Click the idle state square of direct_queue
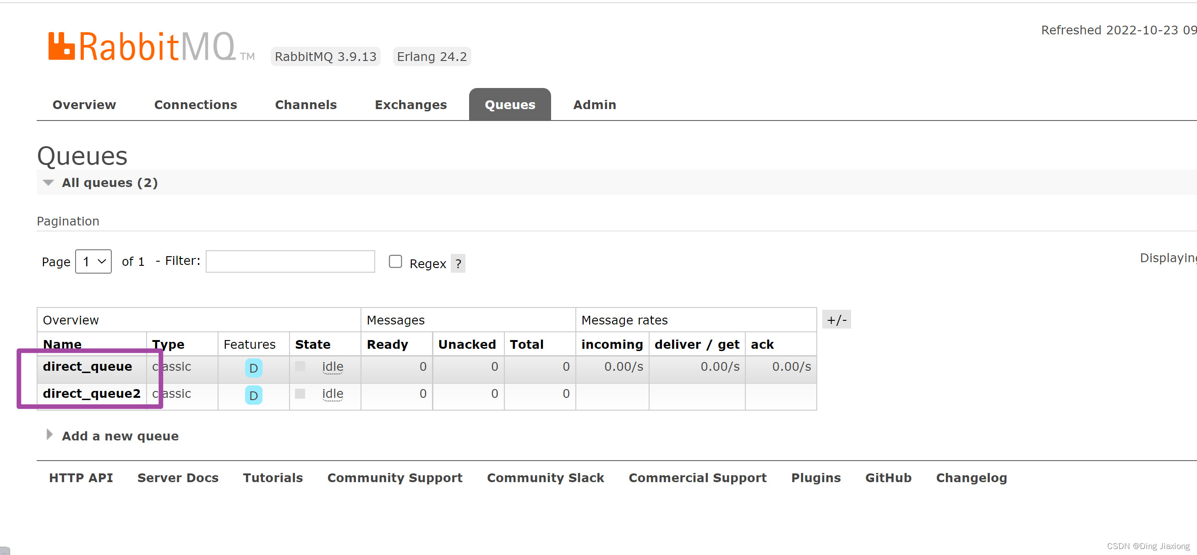Viewport: 1197px width, 555px height. pyautogui.click(x=300, y=366)
